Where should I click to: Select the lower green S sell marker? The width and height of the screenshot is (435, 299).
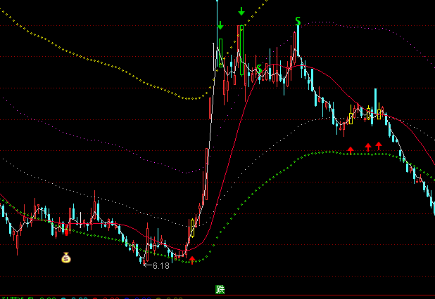[260, 69]
